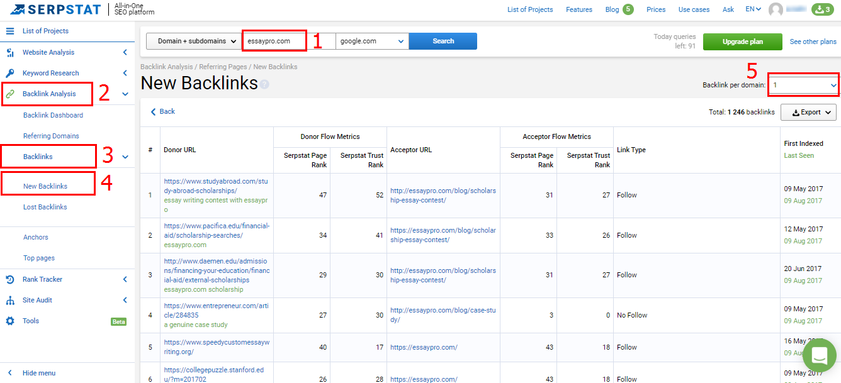Open List of Projects in top navigation

(530, 9)
